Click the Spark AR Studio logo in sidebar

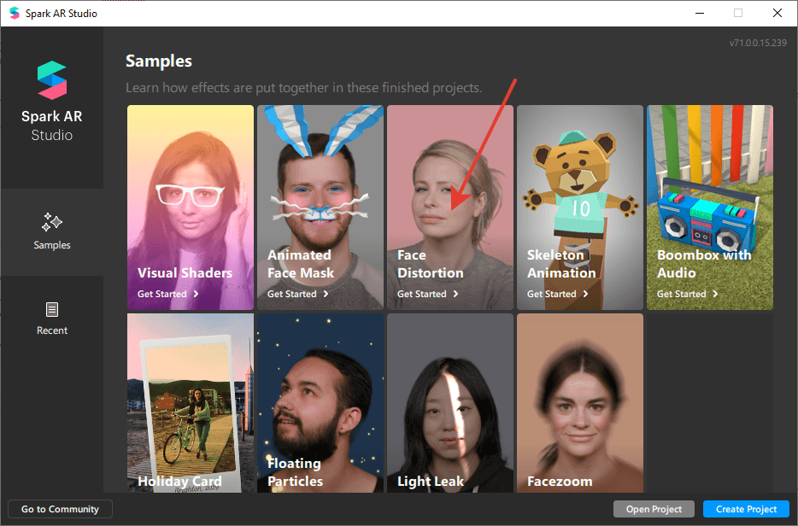point(52,81)
